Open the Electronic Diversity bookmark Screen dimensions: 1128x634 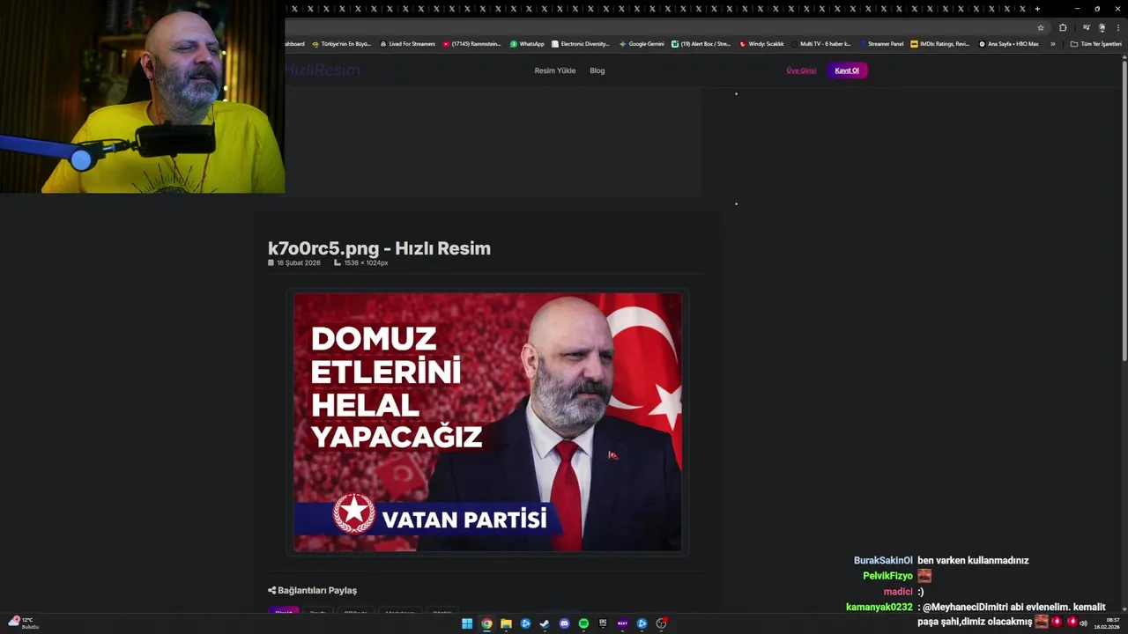click(x=580, y=43)
